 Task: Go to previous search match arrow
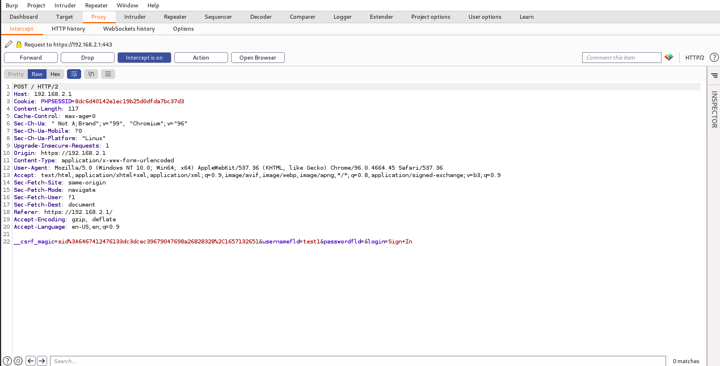point(31,361)
